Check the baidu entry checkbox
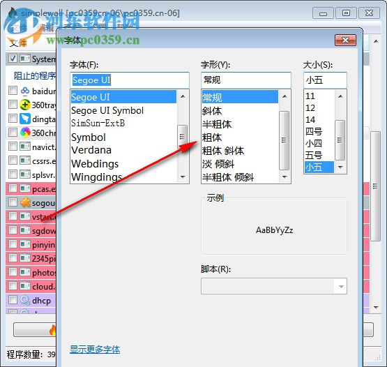This screenshot has height=367, width=387. 13,91
